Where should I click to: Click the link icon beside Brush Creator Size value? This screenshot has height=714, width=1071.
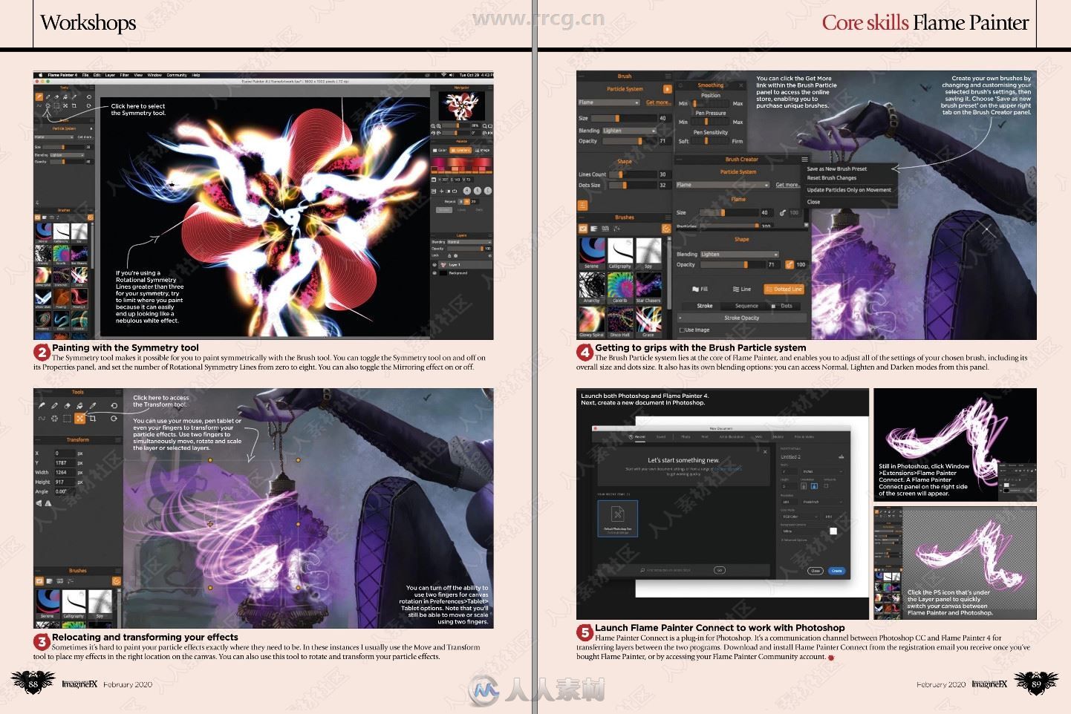click(x=782, y=212)
